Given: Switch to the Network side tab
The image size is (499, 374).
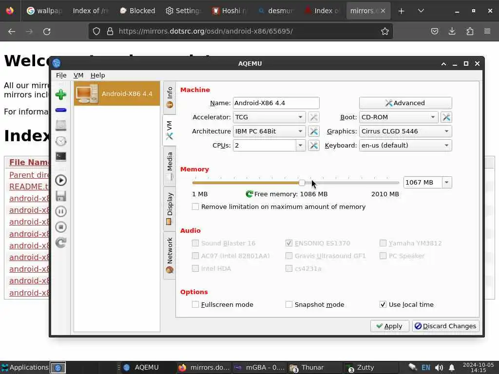Looking at the screenshot, I should pos(170,255).
